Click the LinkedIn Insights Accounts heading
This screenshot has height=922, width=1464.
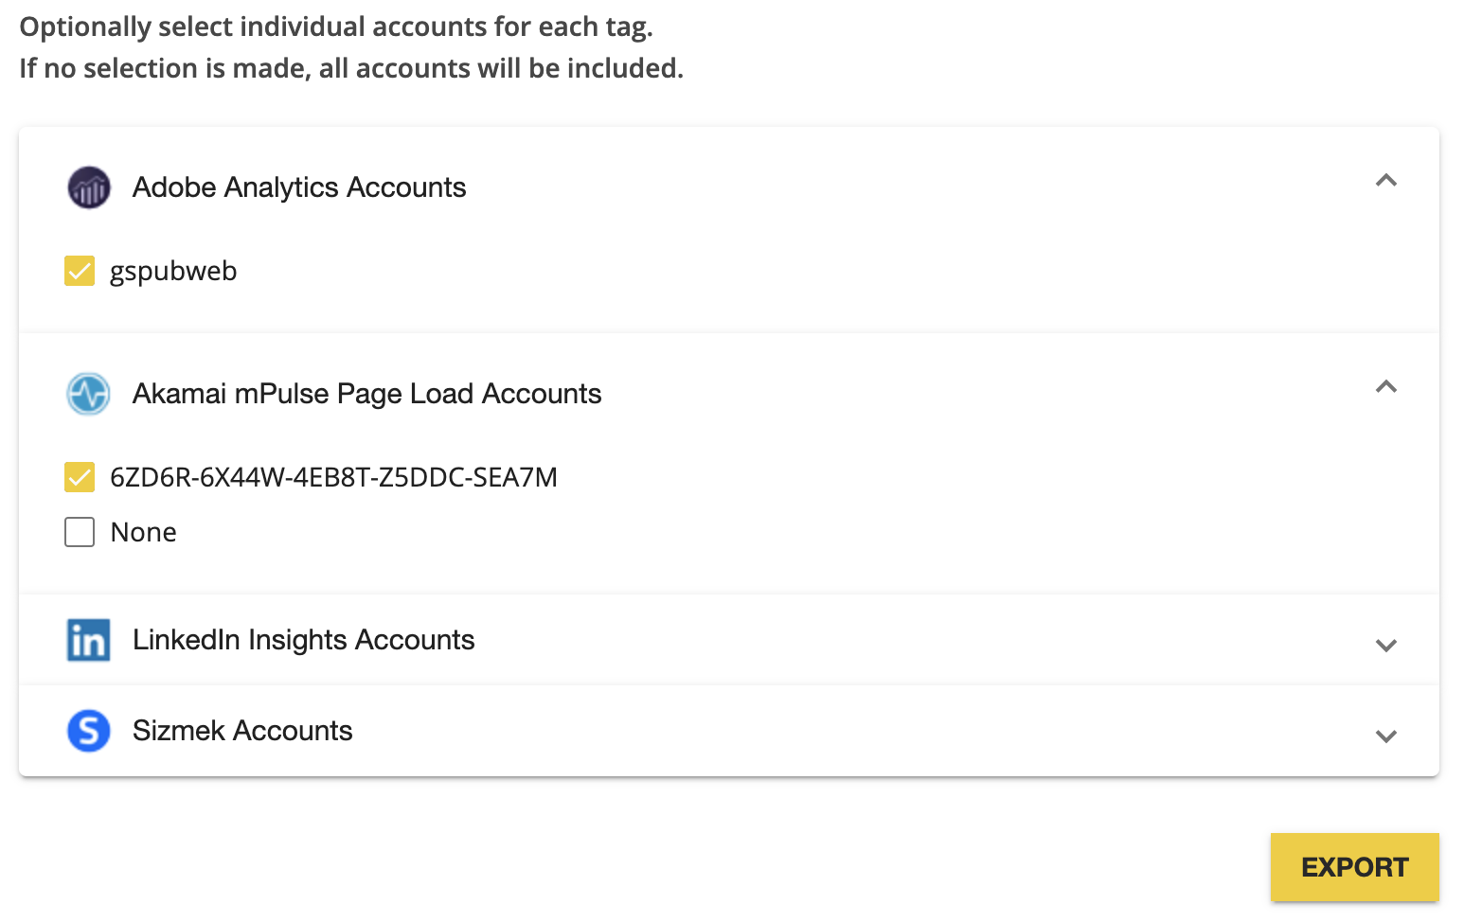click(x=304, y=640)
